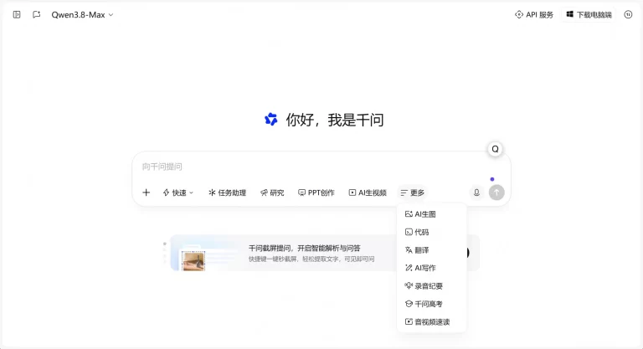Open the 千问截屏提问 banner
Screen dimensions: 643x349
[x=325, y=253]
